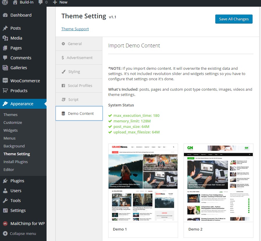Open Posts in the admin menu
Image resolution: width=261 pixels, height=241 pixels.
tap(23, 28)
